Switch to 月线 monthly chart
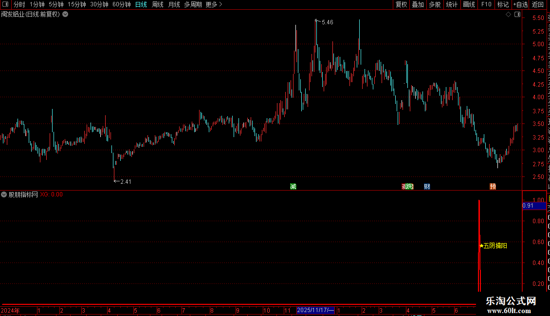 (174, 4)
